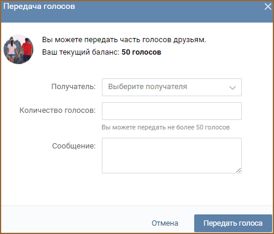This screenshot has height=234, width=274.
Task: Click the Ваш текущий баланс text
Action: click(80, 52)
